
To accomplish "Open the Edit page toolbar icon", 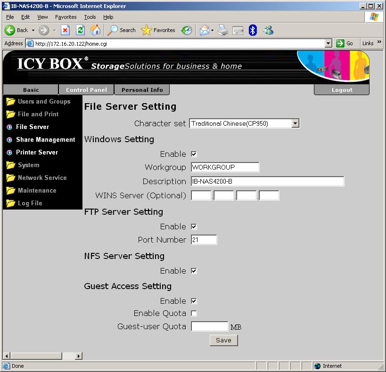I will 238,30.
